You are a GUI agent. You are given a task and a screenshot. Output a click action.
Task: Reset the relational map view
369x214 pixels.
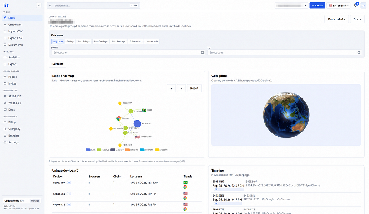pyautogui.click(x=194, y=88)
